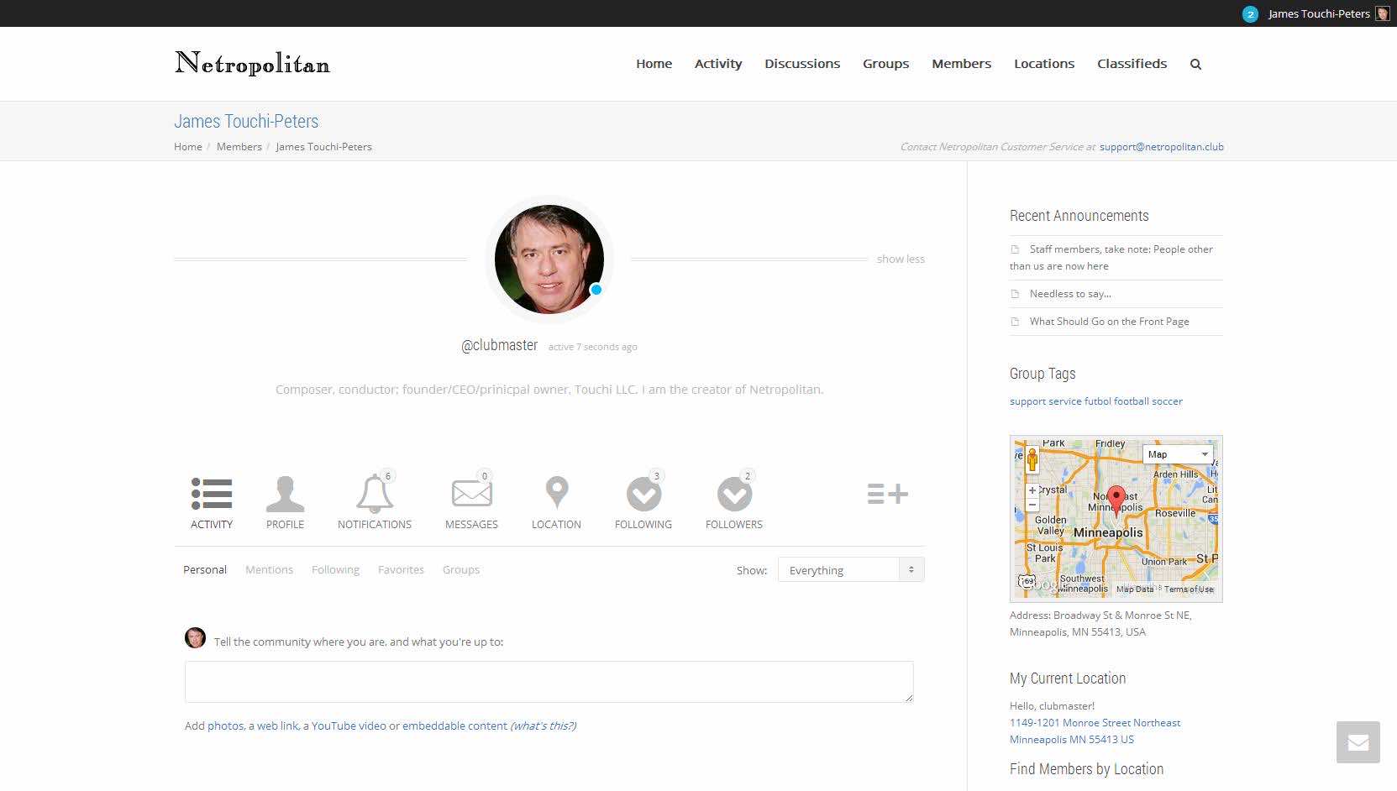Click the add-list plus icon
The width and height of the screenshot is (1397, 791).
887,494
